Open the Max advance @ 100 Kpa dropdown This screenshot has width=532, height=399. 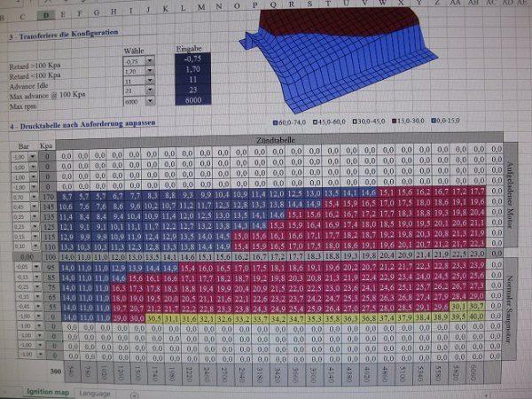149,91
